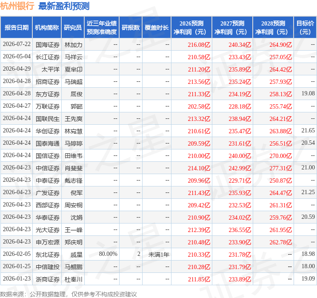Click the 中信建投 institution cell
This screenshot has width=317, height=298.
48,267
